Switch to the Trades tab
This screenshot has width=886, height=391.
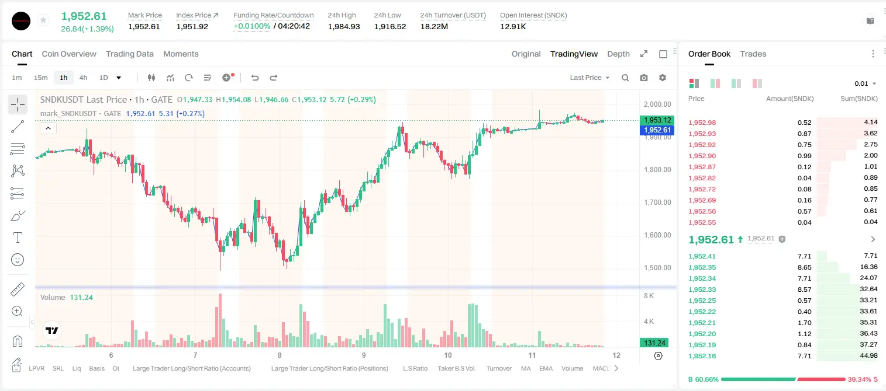click(x=753, y=54)
